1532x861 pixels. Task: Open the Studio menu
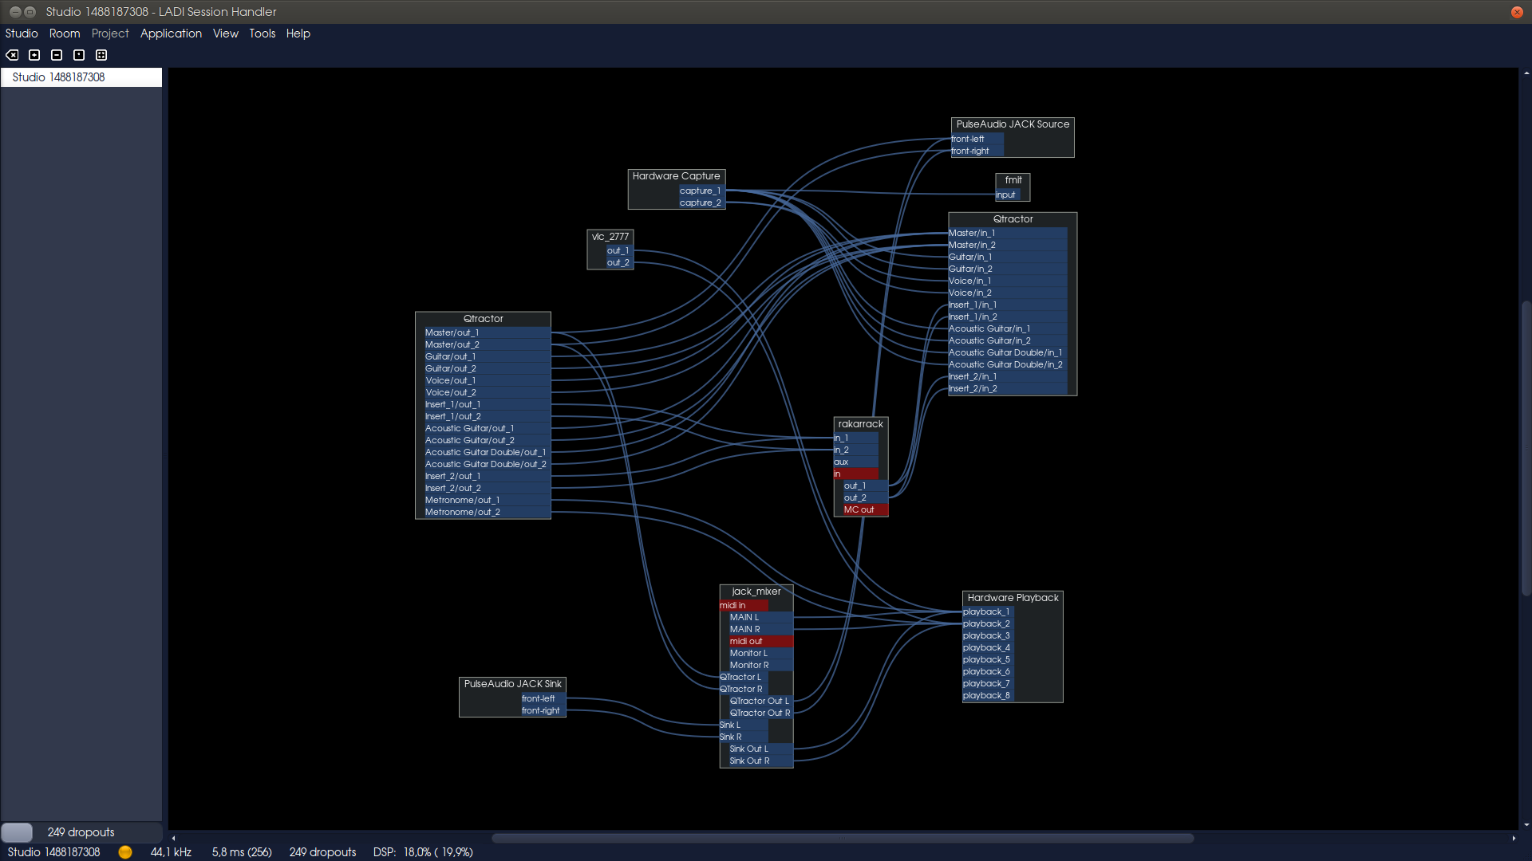[x=22, y=33]
